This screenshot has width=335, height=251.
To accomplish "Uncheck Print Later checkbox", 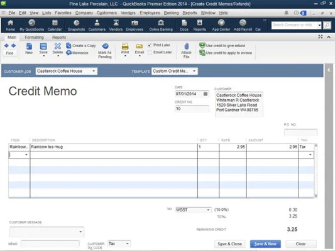I will [x=150, y=45].
